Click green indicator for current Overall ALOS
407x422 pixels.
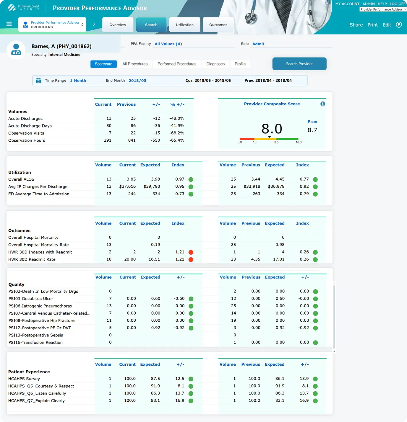click(191, 179)
